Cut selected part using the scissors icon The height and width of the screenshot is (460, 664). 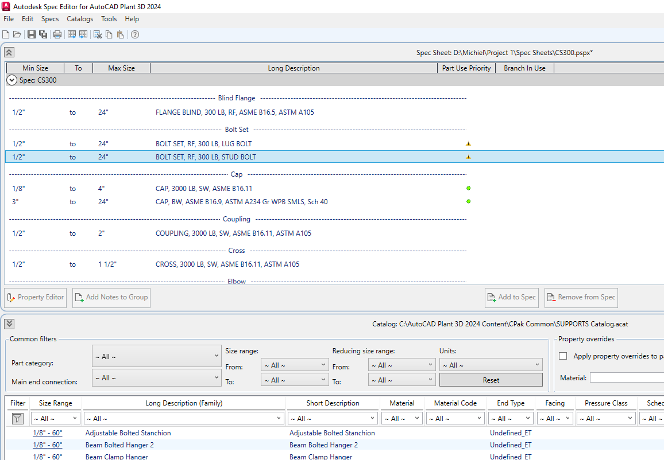point(98,34)
